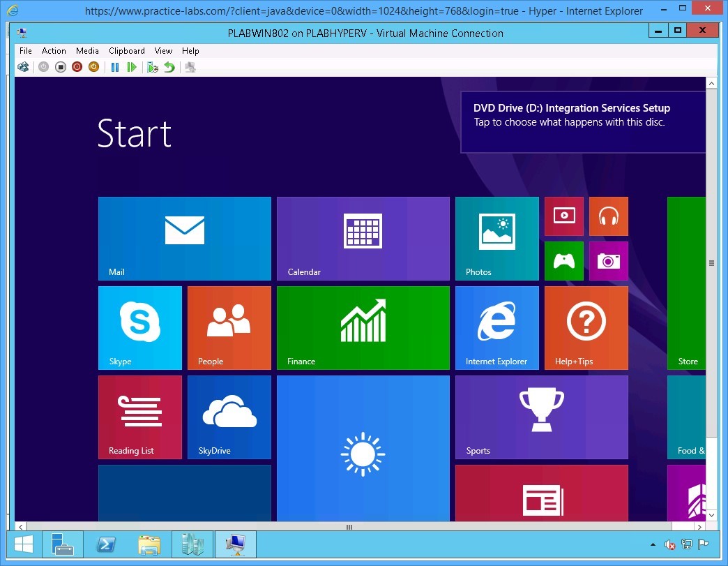
Task: Turn Off the virtual machine
Action: pos(60,67)
